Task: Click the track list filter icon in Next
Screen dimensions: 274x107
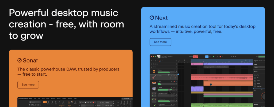Action: click(176, 61)
